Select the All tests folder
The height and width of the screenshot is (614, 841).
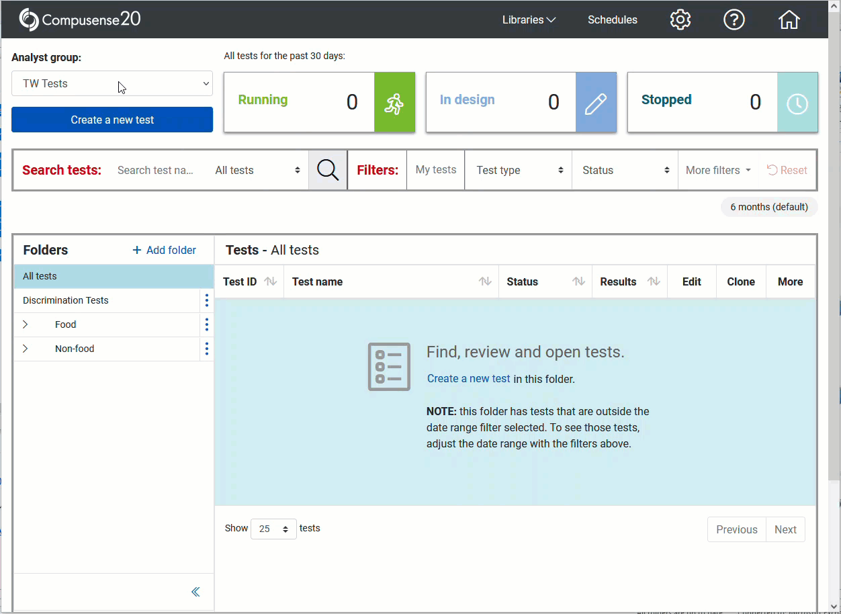click(x=114, y=276)
